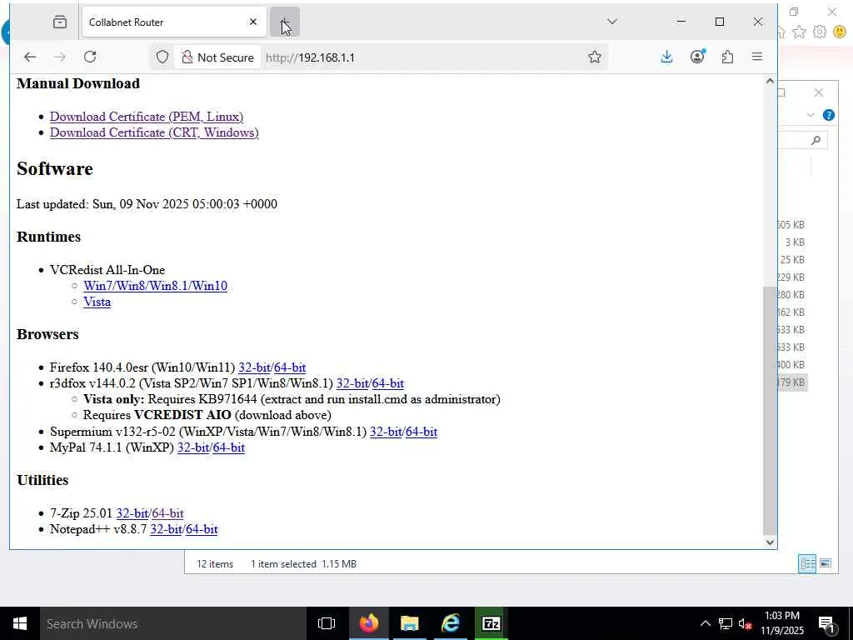Image resolution: width=853 pixels, height=640 pixels.
Task: Close the Collabnet Router tab
Action: (253, 22)
